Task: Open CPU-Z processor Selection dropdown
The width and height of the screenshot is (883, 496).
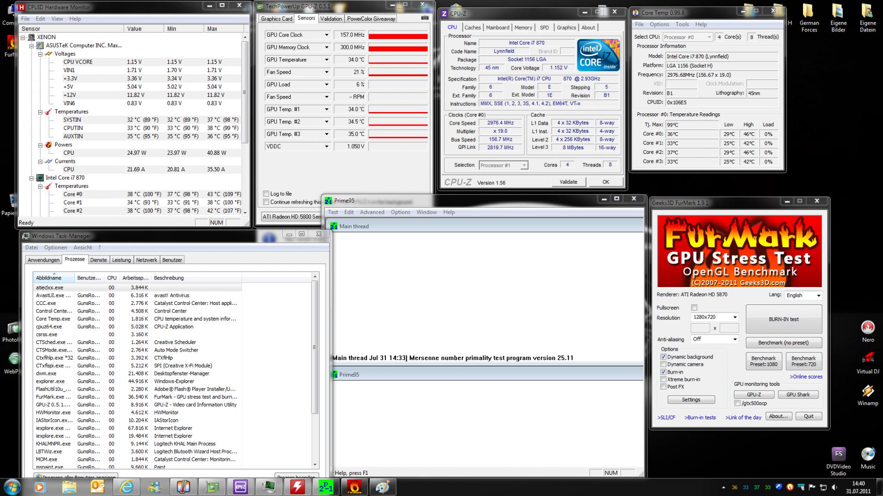Action: click(x=503, y=165)
